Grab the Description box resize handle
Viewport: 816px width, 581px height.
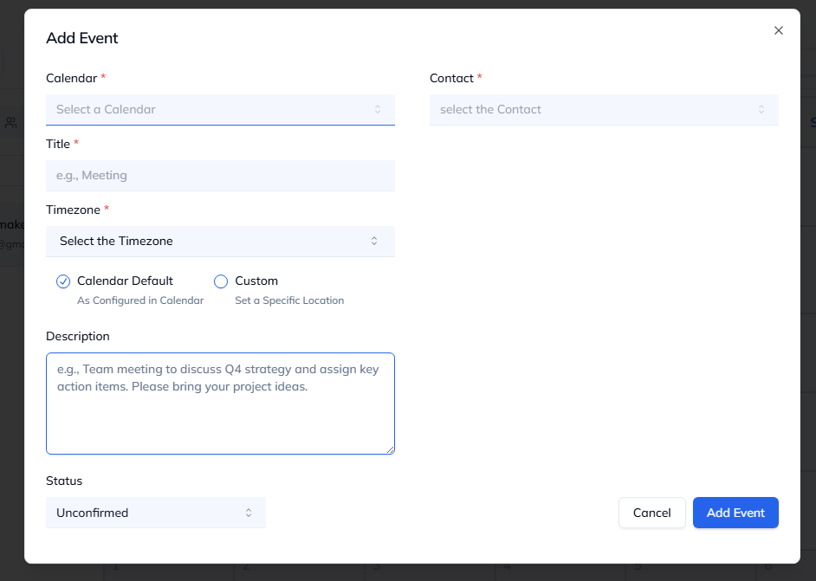click(390, 449)
